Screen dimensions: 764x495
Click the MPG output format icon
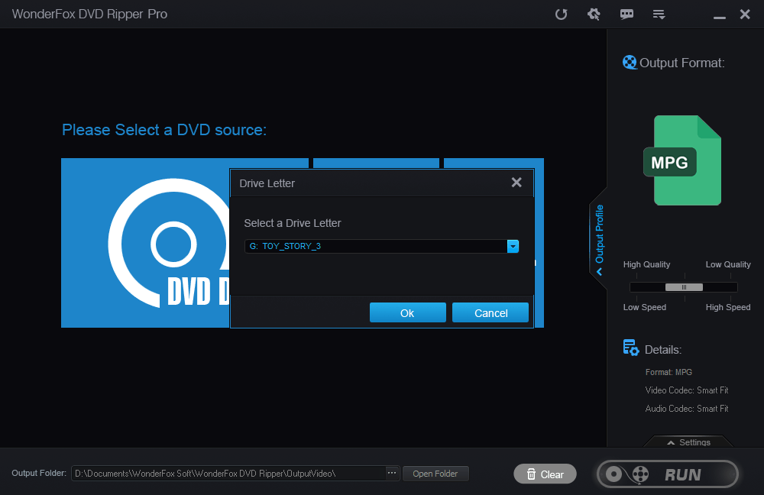[682, 160]
